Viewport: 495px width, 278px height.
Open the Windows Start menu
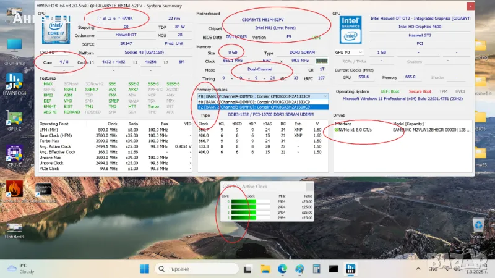point(144,269)
